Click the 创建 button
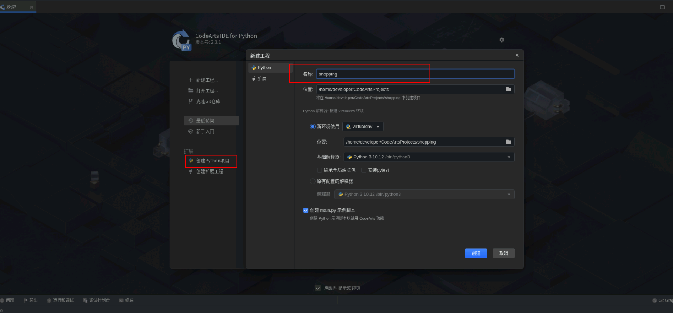673x313 pixels. pos(476,253)
